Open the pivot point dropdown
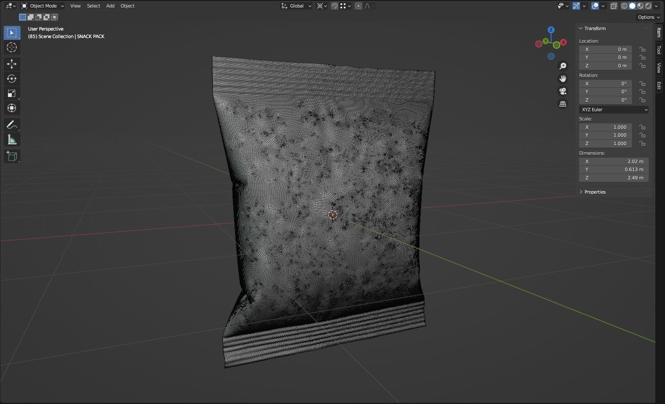The height and width of the screenshot is (404, 665). coord(322,6)
